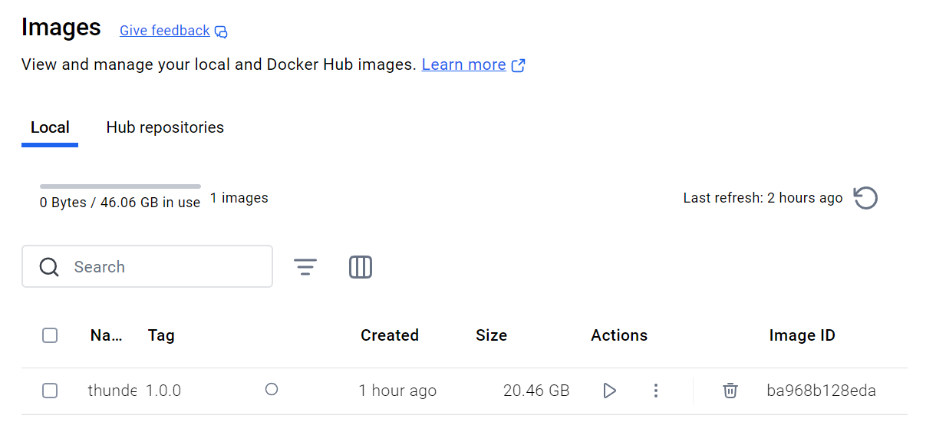936x442 pixels.
Task: Run the thunde image
Action: point(610,391)
